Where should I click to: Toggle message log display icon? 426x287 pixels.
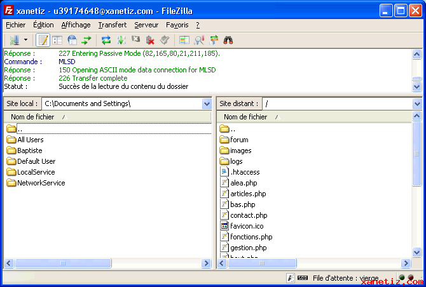tap(43, 40)
